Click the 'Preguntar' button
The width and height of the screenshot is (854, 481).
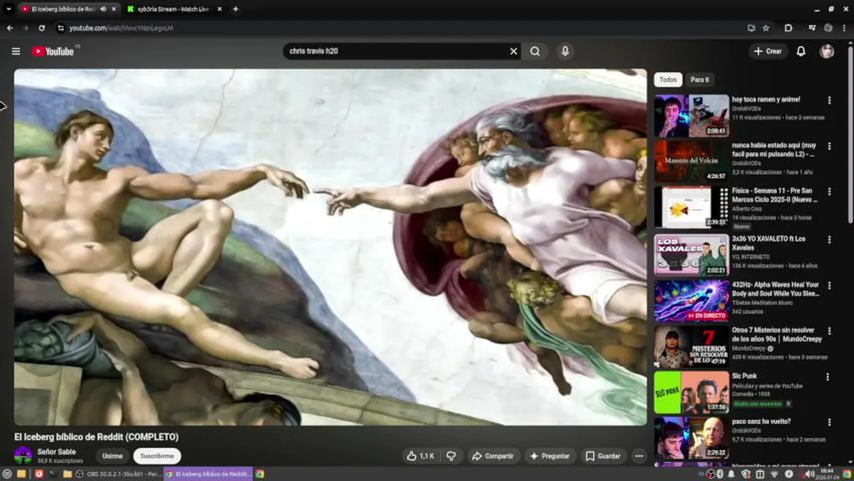pos(550,456)
